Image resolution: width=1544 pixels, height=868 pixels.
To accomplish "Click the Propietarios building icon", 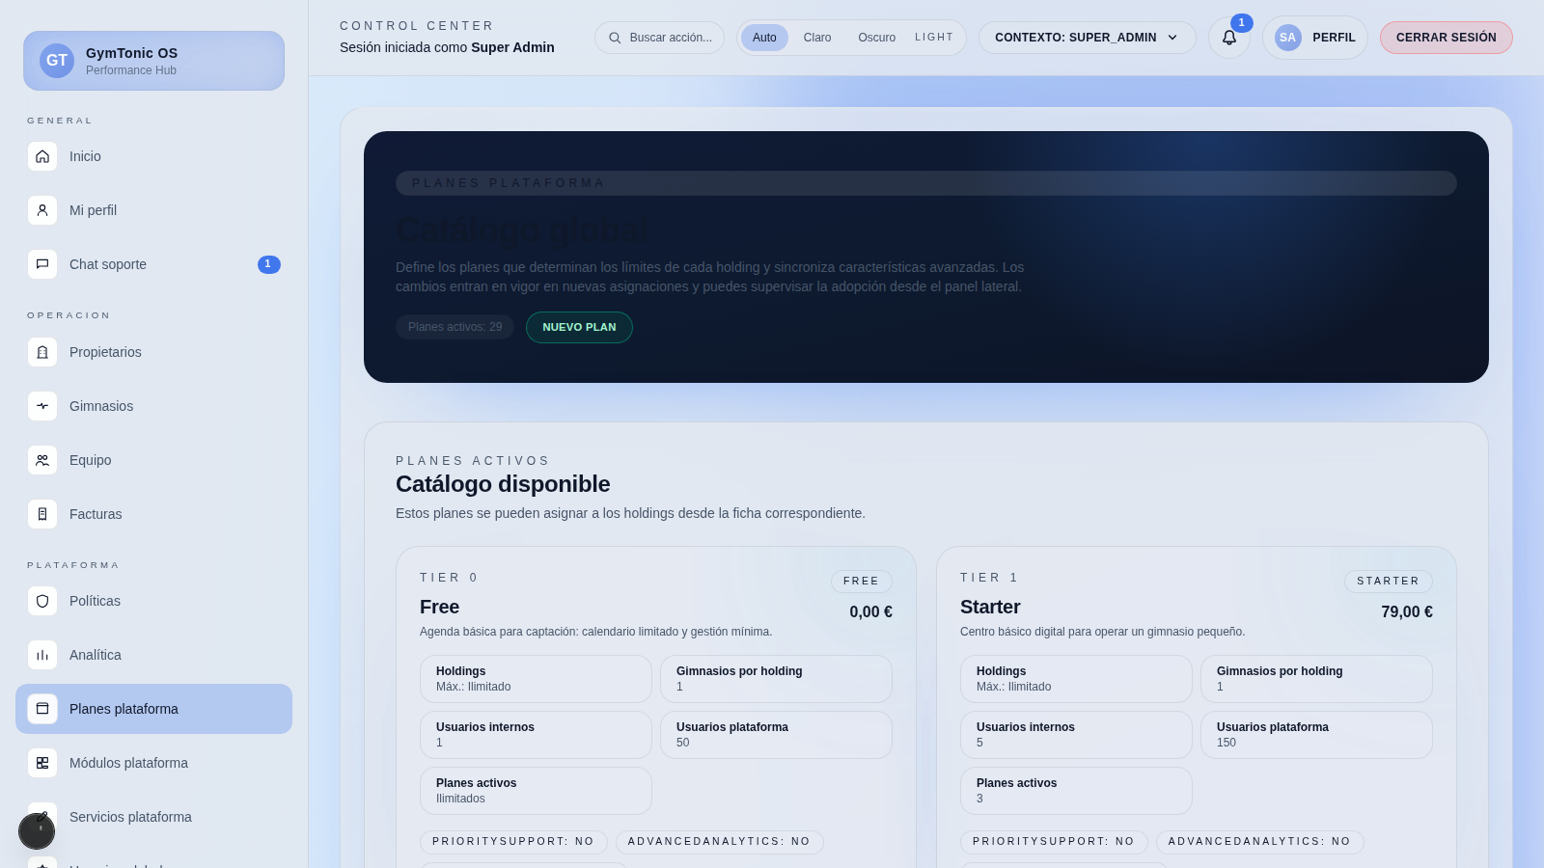I will 42,352.
